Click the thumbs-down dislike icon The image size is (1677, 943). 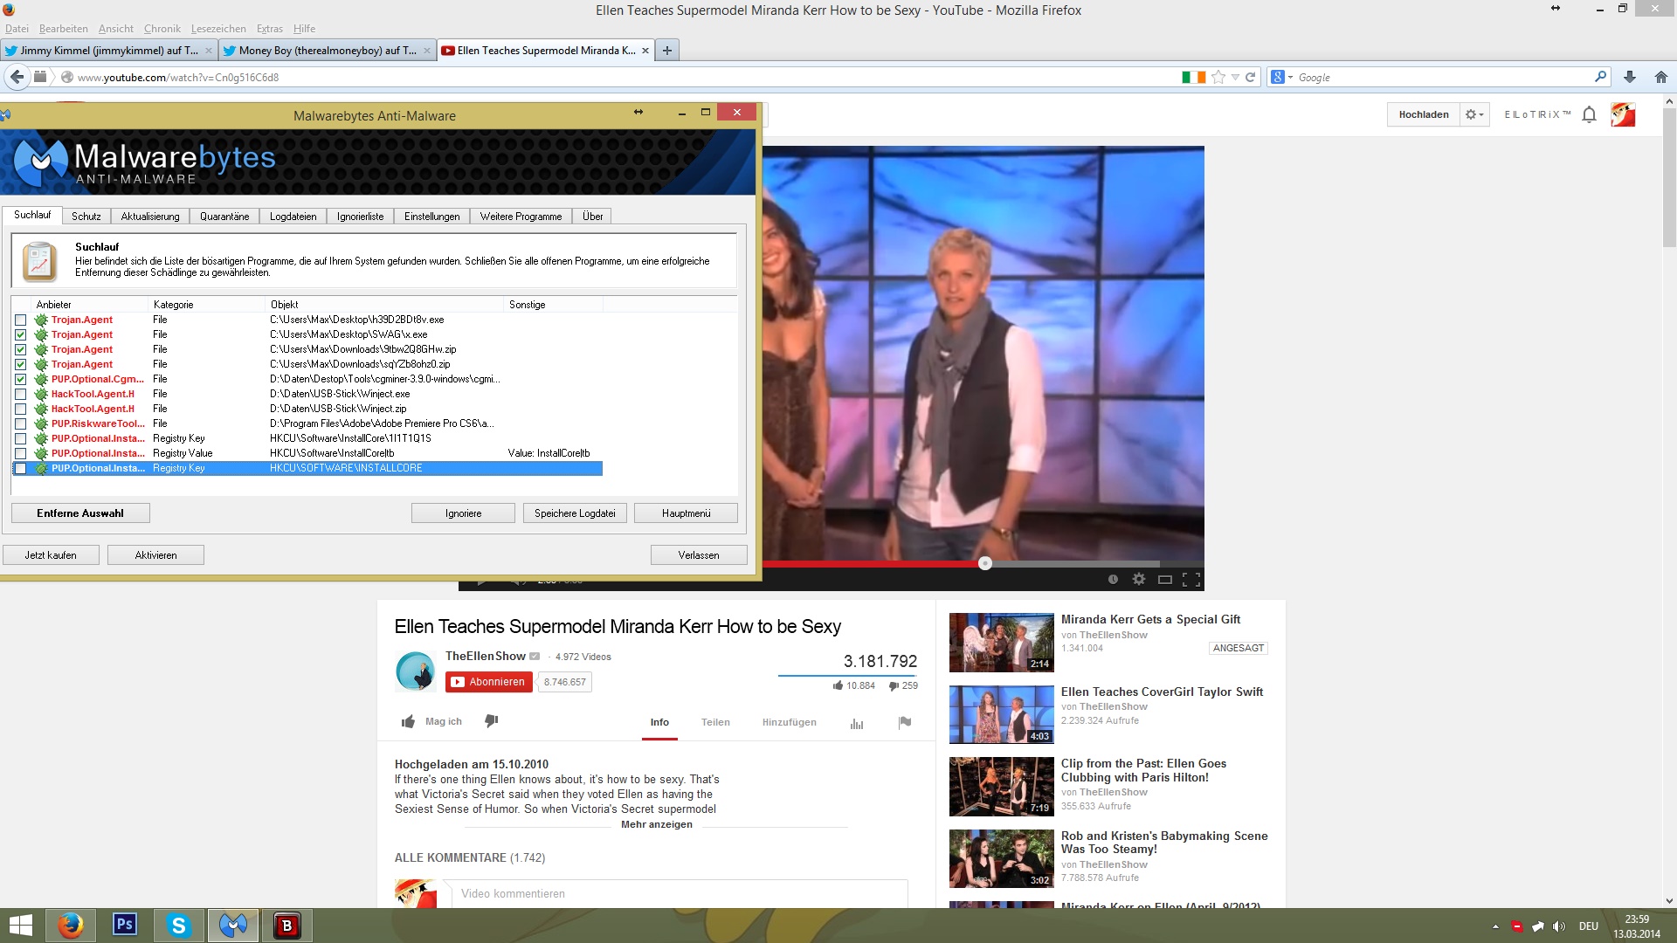(491, 721)
